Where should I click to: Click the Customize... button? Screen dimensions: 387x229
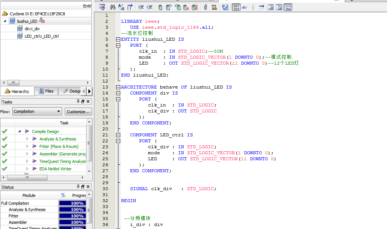(78, 111)
